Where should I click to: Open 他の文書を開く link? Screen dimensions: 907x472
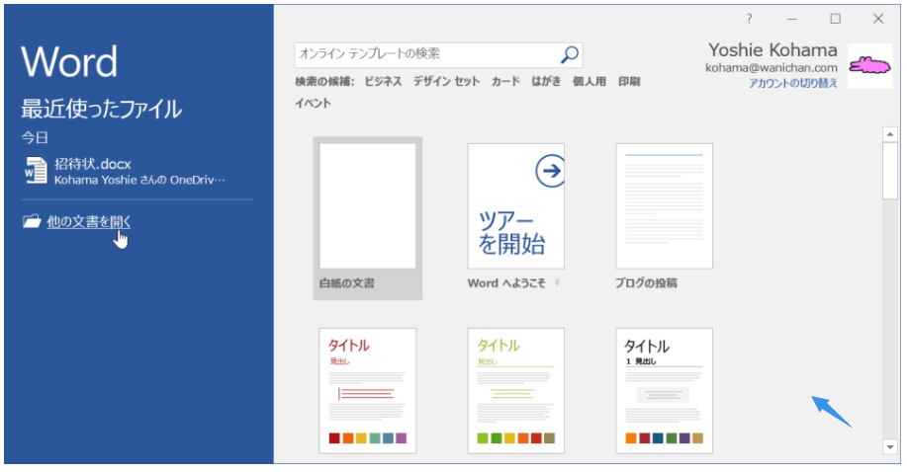[89, 222]
